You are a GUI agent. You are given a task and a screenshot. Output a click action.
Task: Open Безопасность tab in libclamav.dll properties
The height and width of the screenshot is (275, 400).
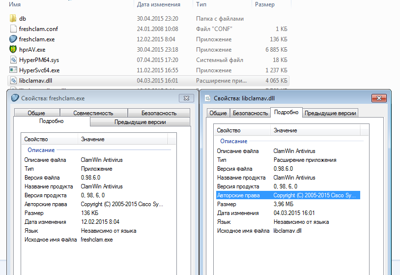click(x=250, y=113)
